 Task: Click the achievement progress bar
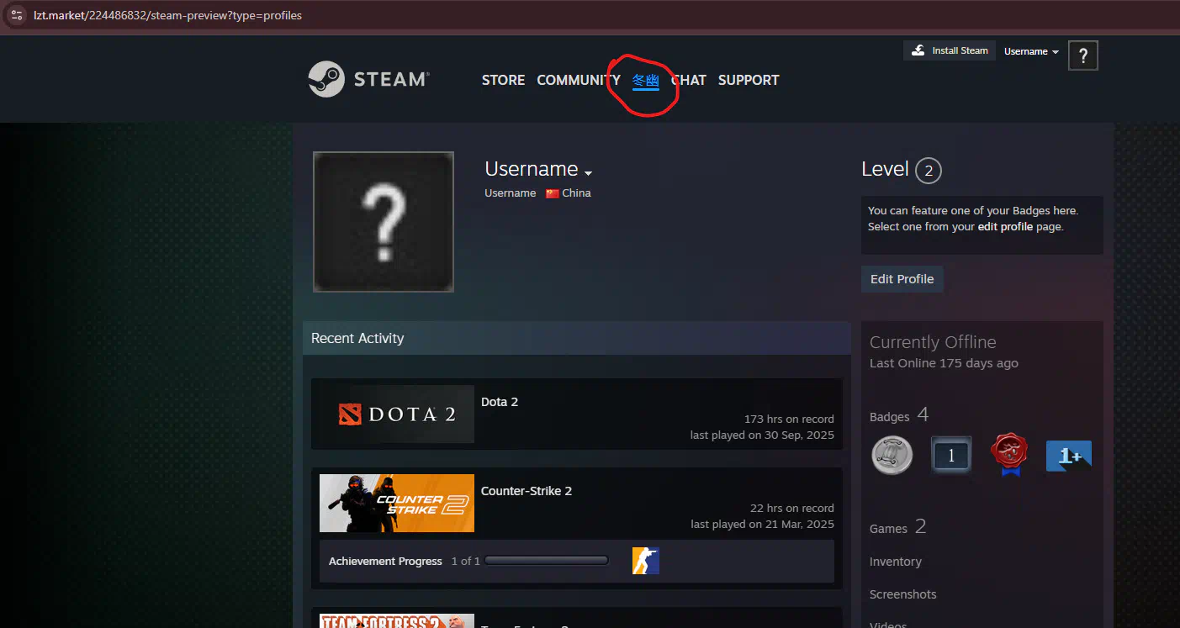coord(547,561)
